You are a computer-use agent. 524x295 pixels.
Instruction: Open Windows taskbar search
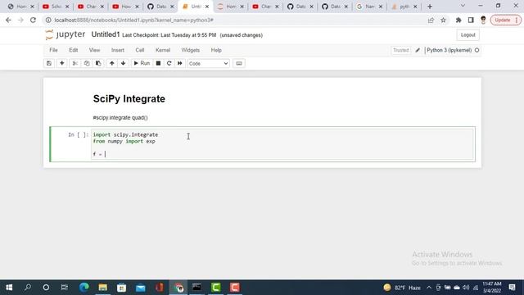pyautogui.click(x=28, y=288)
